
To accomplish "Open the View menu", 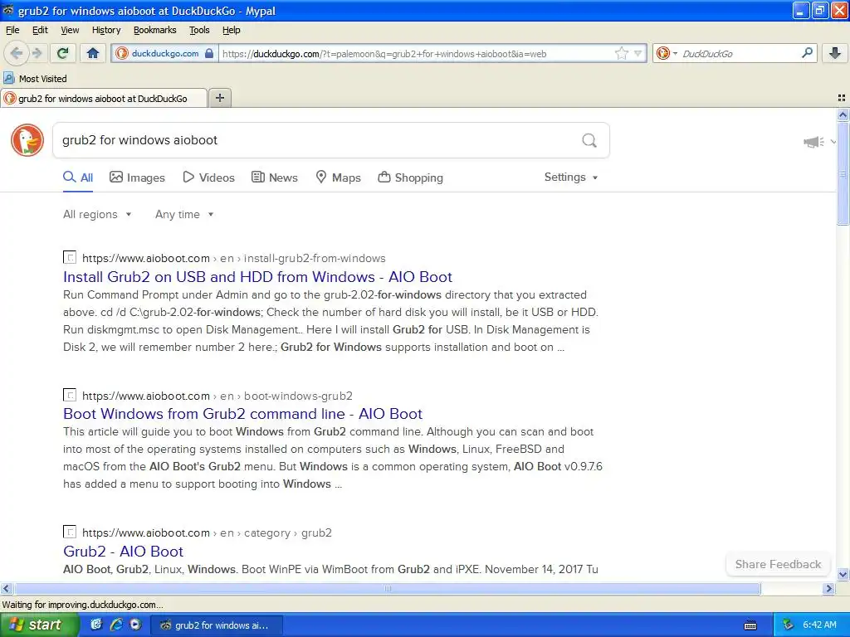I will coord(70,31).
